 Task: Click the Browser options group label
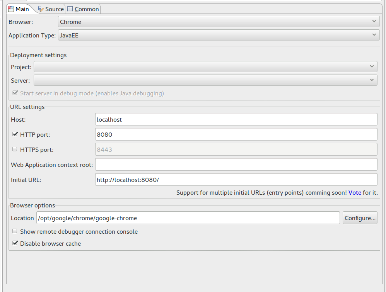[32, 205]
